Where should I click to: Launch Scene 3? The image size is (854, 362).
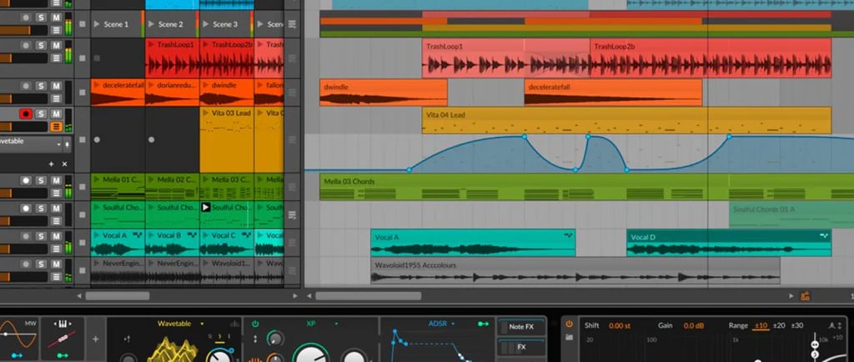[x=206, y=24]
